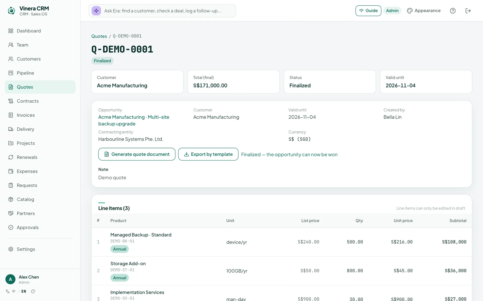The height and width of the screenshot is (301, 483).
Task: Navigate to Invoices
Action: pyautogui.click(x=40, y=115)
